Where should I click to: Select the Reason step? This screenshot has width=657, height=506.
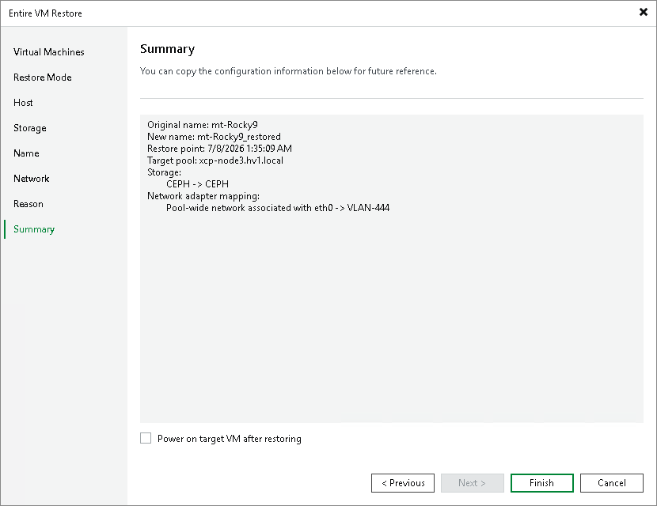coord(28,204)
